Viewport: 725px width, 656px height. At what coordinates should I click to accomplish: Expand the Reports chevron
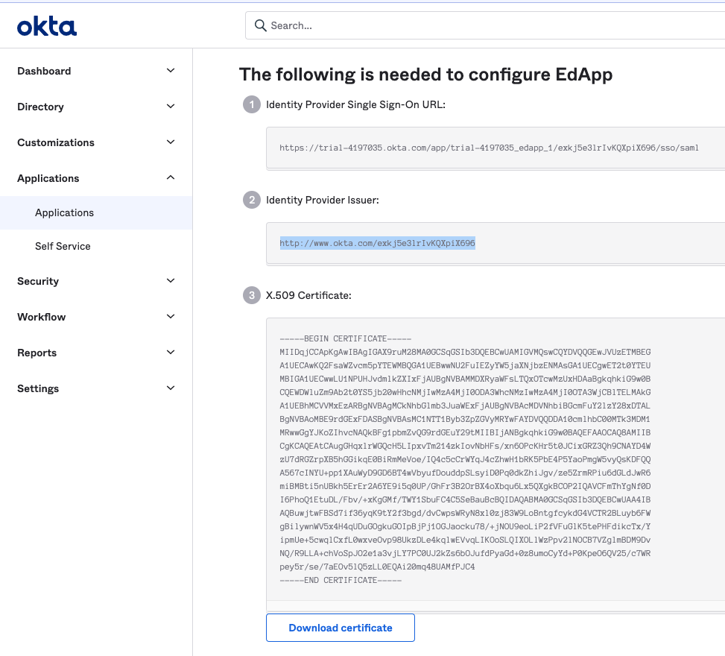click(171, 352)
